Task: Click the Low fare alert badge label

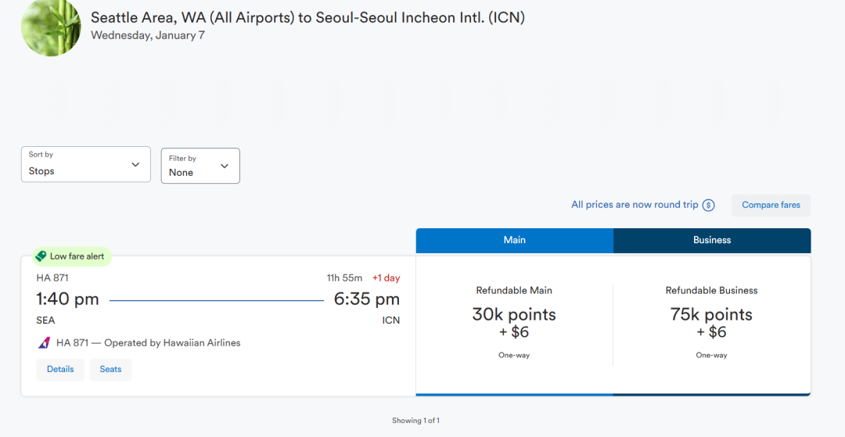Action: click(x=77, y=256)
